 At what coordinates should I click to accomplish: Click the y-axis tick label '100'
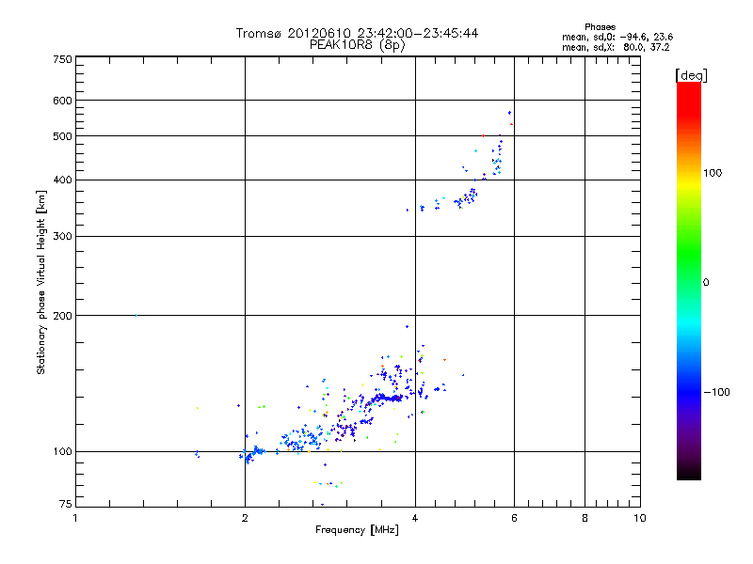(x=62, y=451)
